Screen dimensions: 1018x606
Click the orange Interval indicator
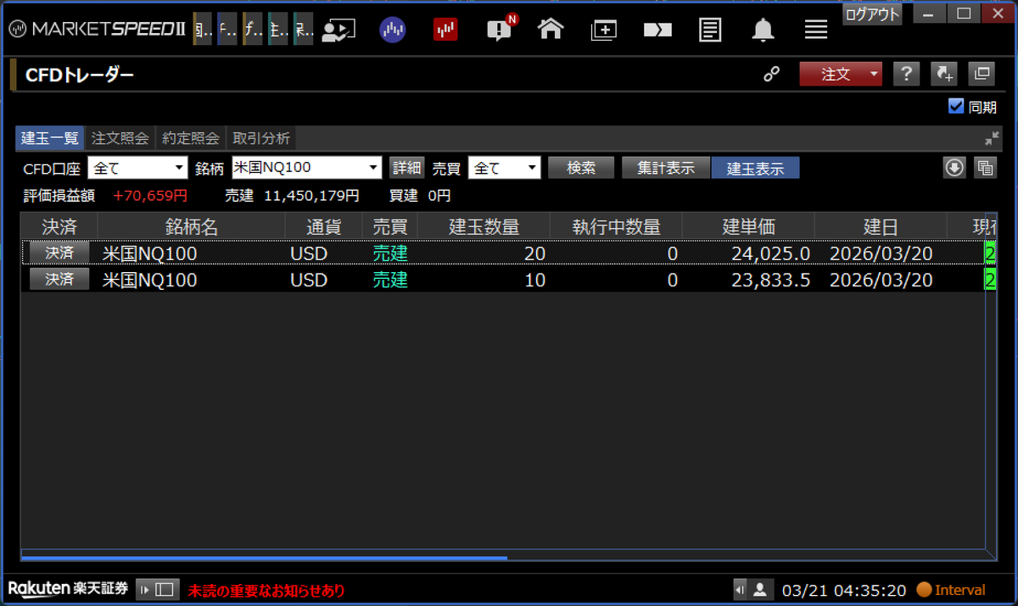point(951,590)
